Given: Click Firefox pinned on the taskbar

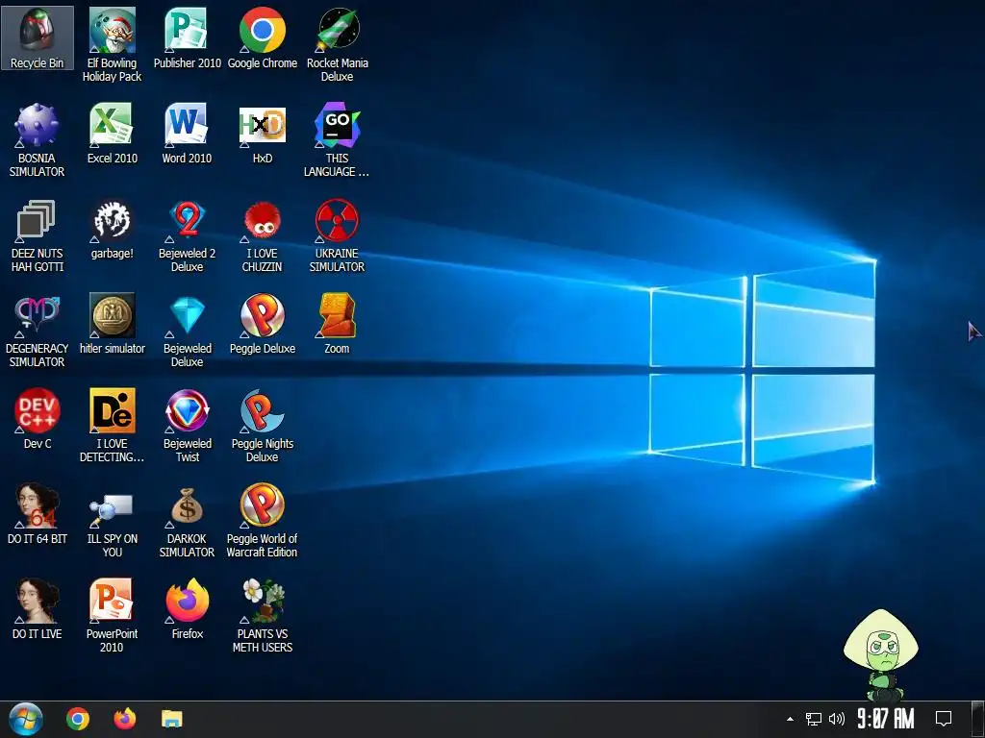Looking at the screenshot, I should [x=125, y=719].
